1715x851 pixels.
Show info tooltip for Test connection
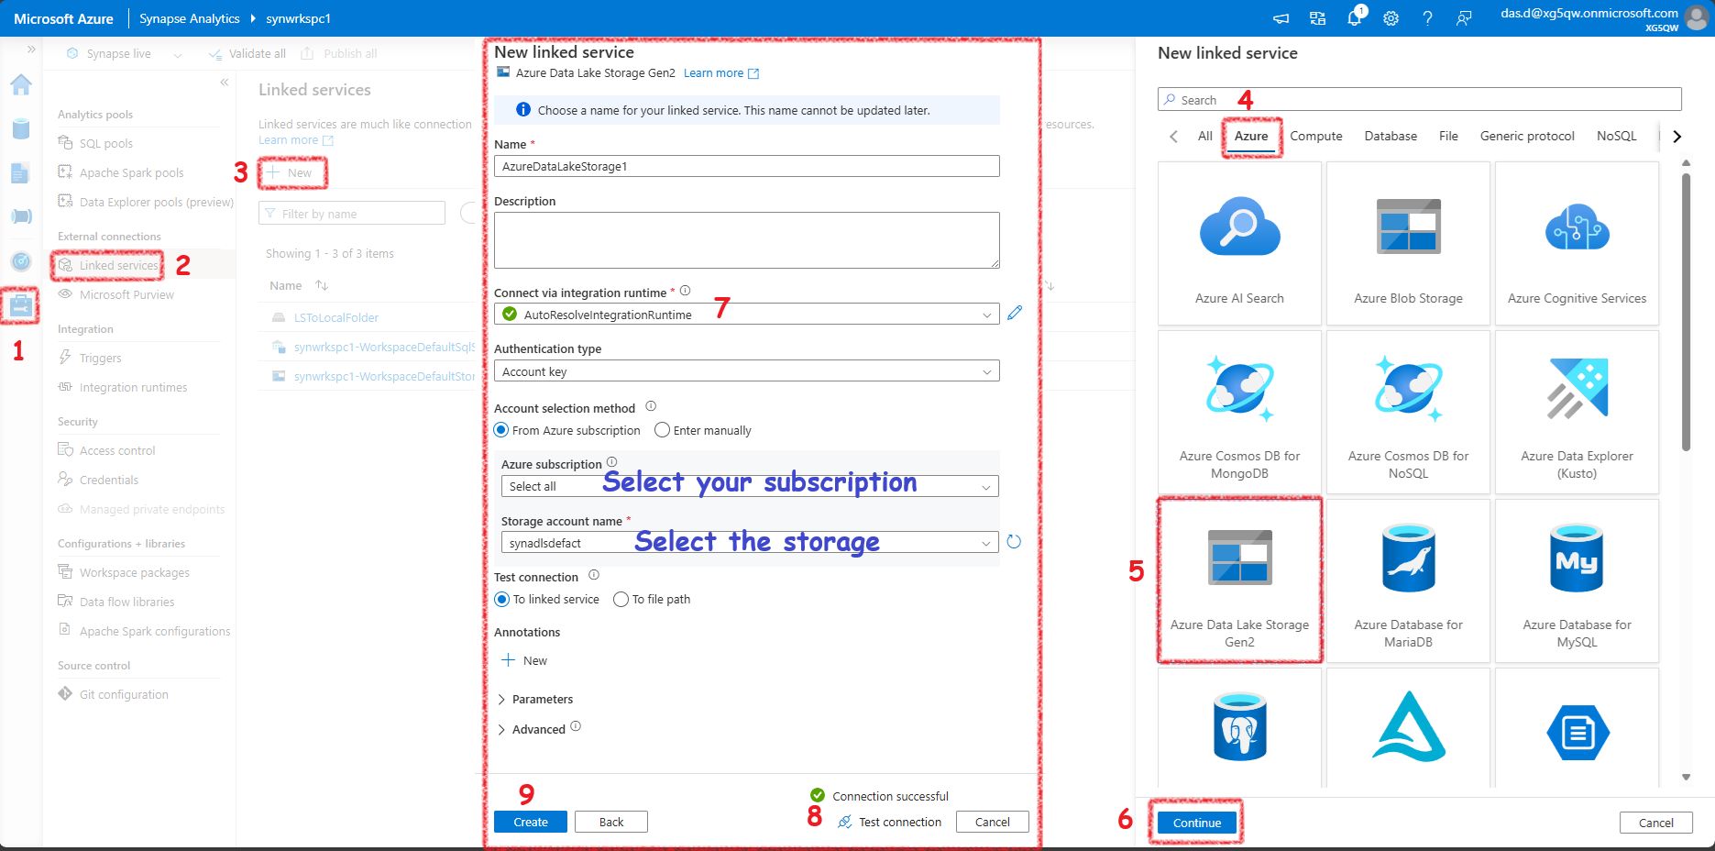(x=594, y=575)
